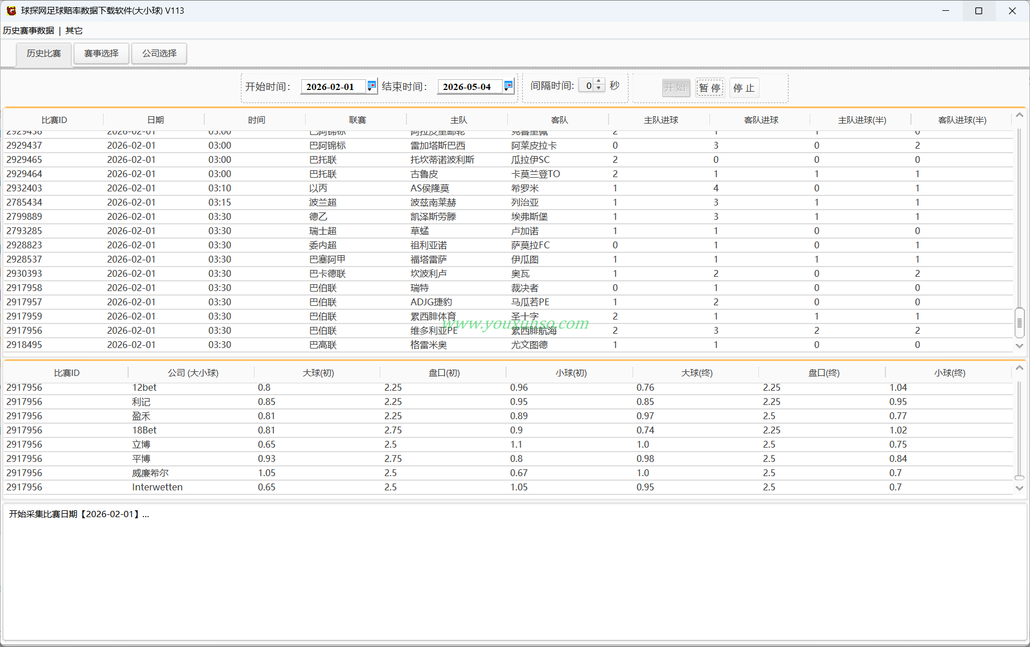Open the end date calendar picker
1030x647 pixels.
508,86
